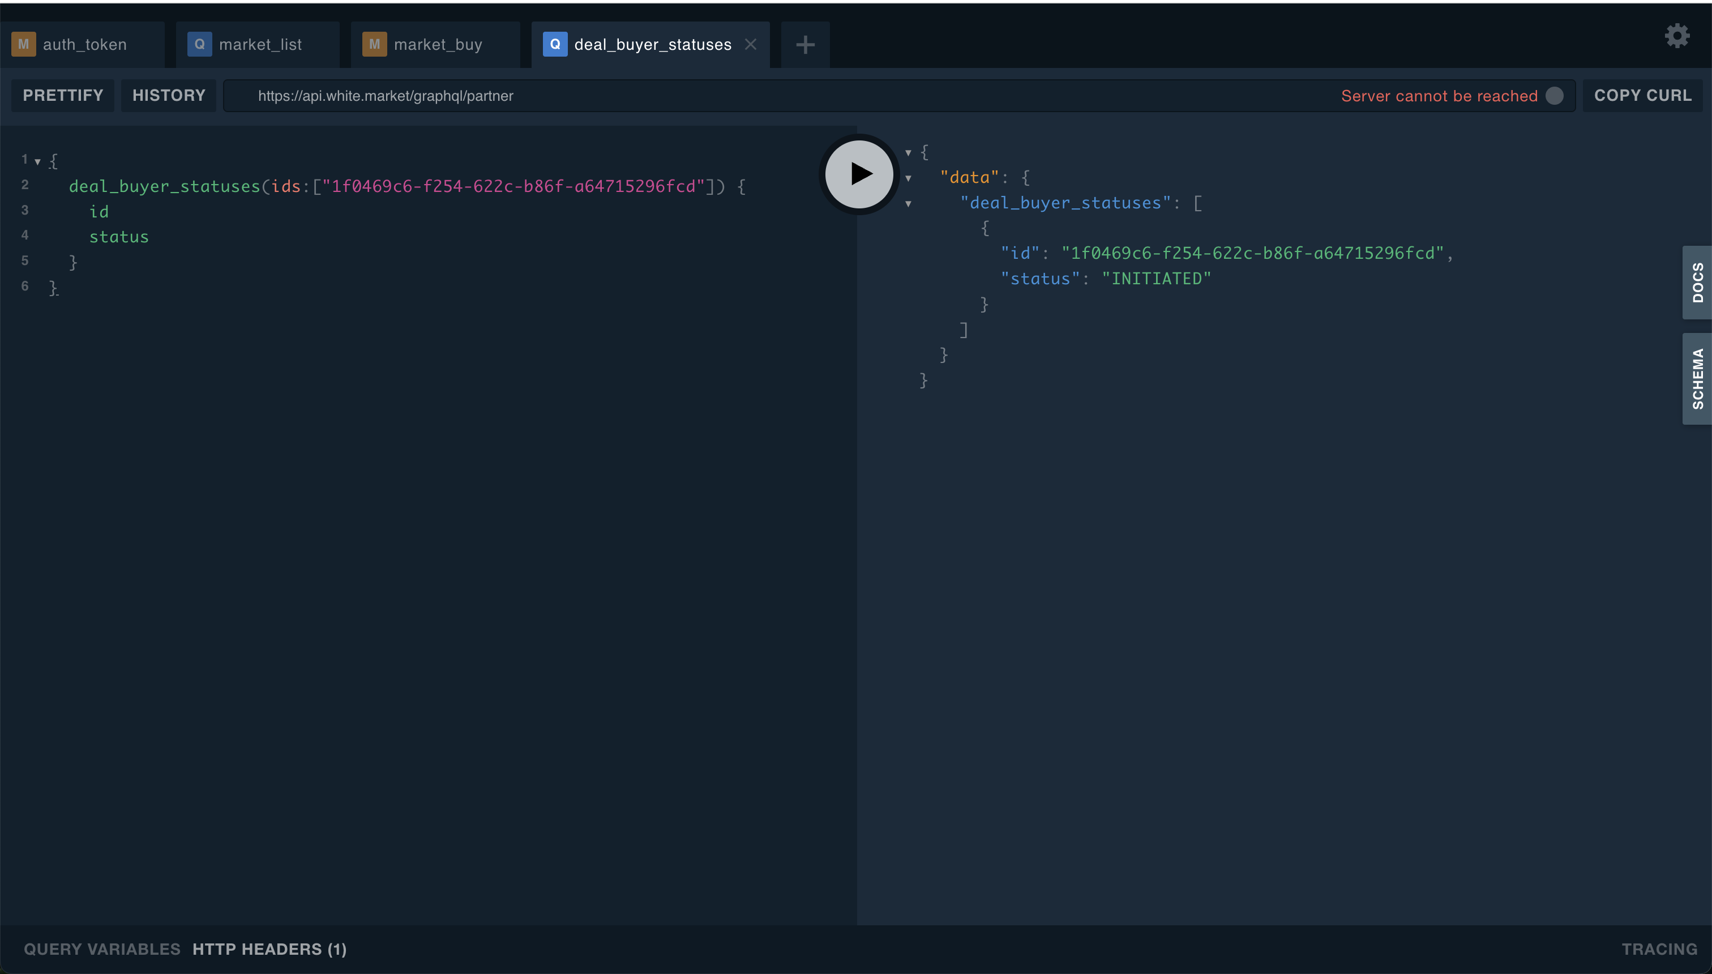The image size is (1712, 974).
Task: Click the server status indicator dot
Action: click(x=1555, y=96)
